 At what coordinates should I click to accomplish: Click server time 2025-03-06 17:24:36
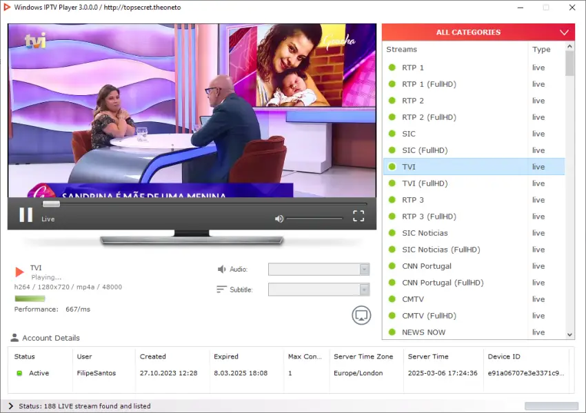pyautogui.click(x=443, y=373)
